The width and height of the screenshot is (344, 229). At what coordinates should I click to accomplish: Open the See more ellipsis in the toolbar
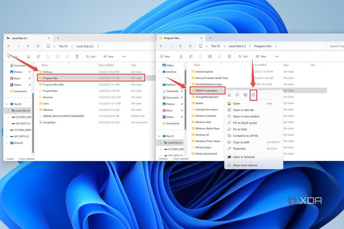(277, 56)
